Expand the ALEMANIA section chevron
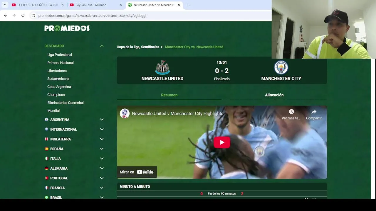The height and width of the screenshot is (211, 376). tap(102, 168)
